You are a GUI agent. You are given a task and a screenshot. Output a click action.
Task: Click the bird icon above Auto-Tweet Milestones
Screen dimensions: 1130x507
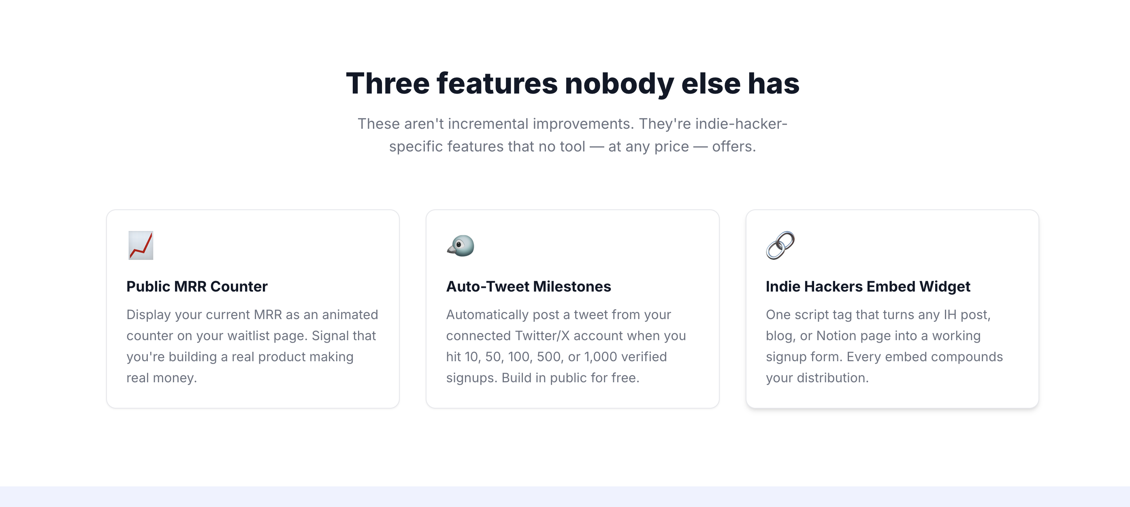click(461, 246)
